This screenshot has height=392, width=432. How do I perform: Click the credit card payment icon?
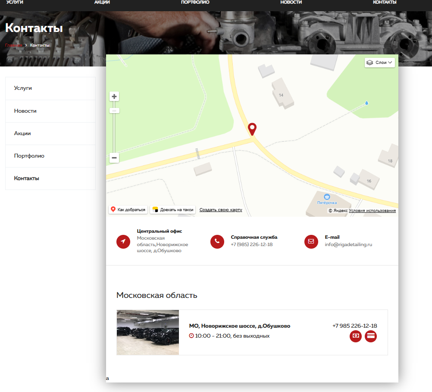tap(371, 336)
